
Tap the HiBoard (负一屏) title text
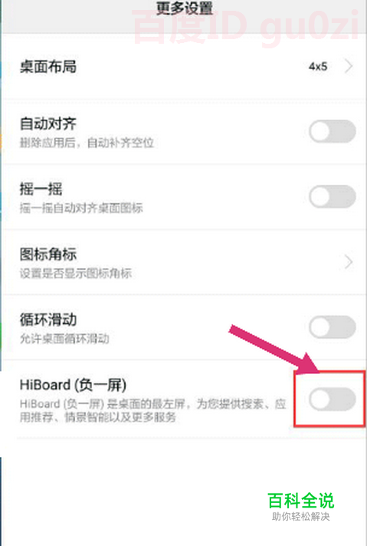click(x=73, y=386)
